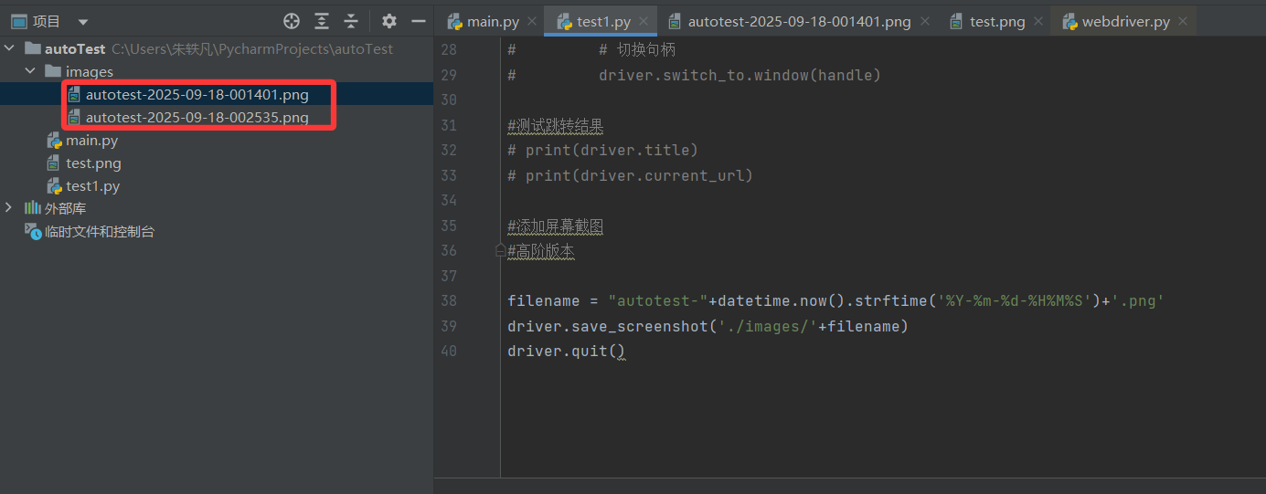Click the project path C:\Users text
Screen dimensions: 1266x494
pyautogui.click(x=252, y=49)
